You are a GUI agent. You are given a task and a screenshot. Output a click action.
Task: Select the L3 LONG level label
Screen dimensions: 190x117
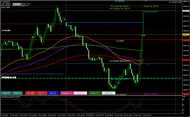coord(120,41)
